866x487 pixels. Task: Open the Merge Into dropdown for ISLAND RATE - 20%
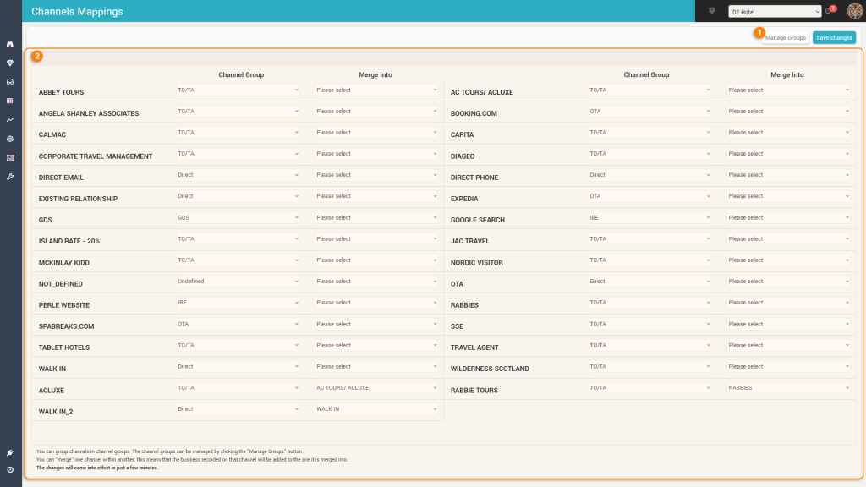click(376, 239)
